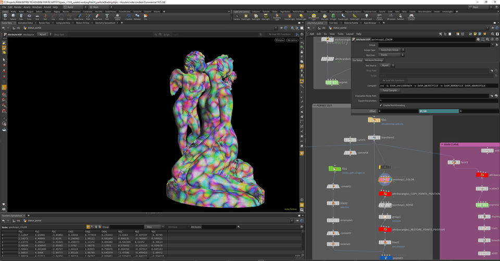
Task: Add a new shelf tab with plus
Action: [x=164, y=11]
